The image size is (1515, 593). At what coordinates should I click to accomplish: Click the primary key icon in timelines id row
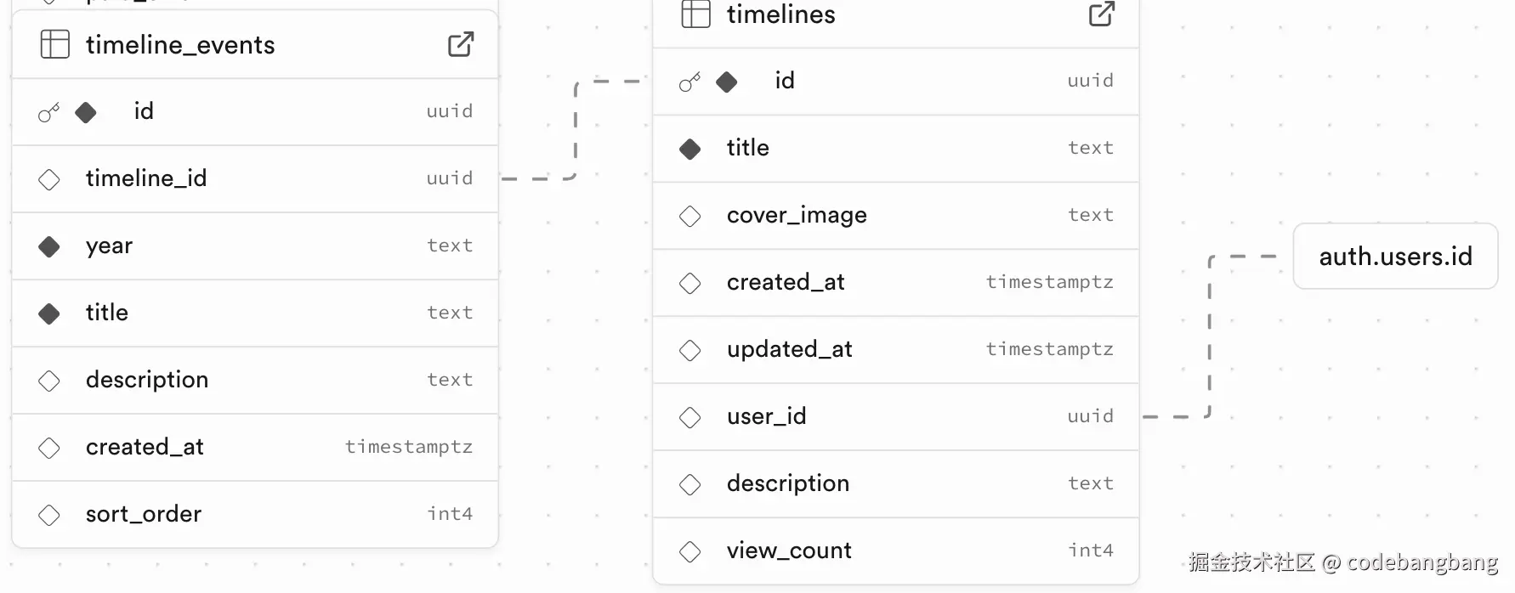point(690,82)
